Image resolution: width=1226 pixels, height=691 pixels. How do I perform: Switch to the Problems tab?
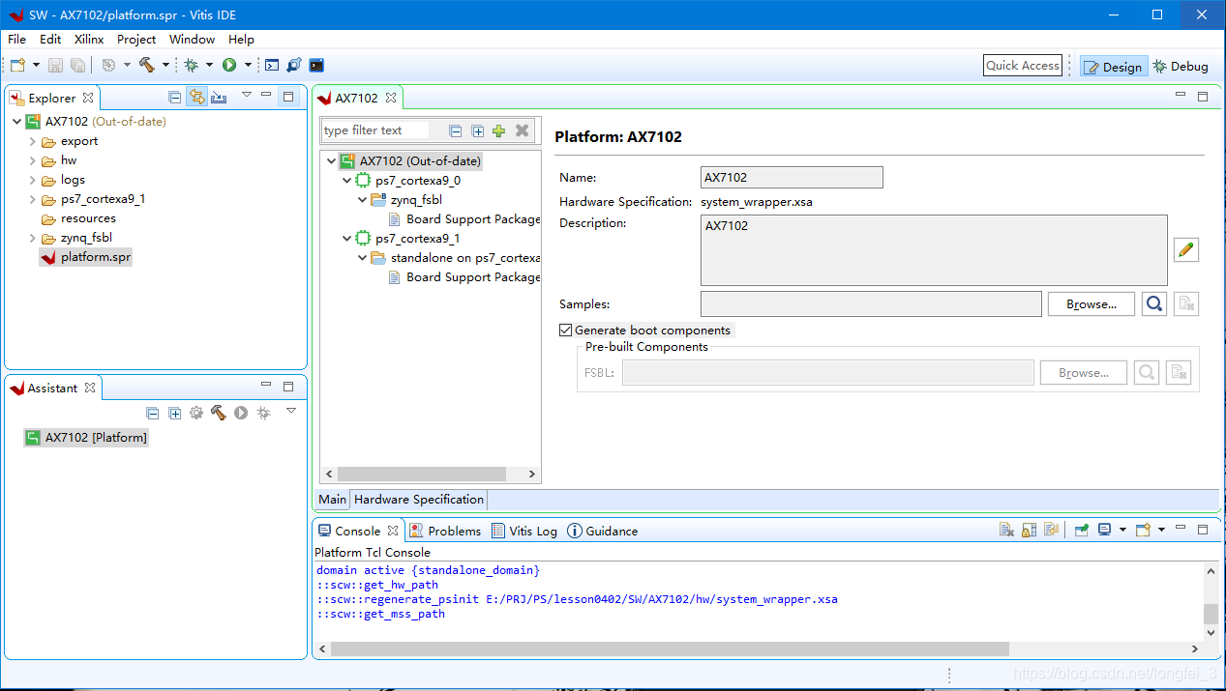pyautogui.click(x=445, y=531)
